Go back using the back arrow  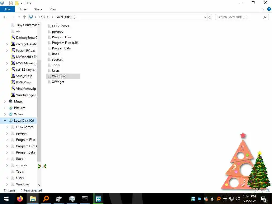point(5,17)
